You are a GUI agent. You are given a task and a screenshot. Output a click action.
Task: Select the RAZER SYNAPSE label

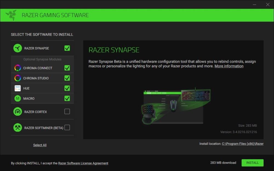tap(37, 48)
